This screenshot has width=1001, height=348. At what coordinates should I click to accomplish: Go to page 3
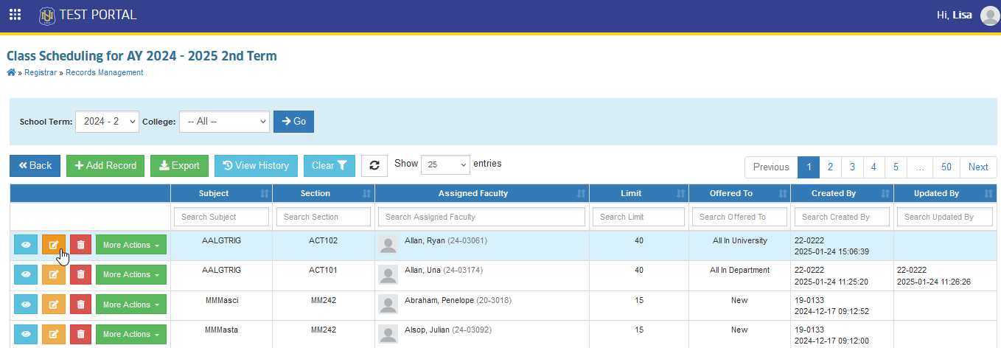pyautogui.click(x=852, y=167)
